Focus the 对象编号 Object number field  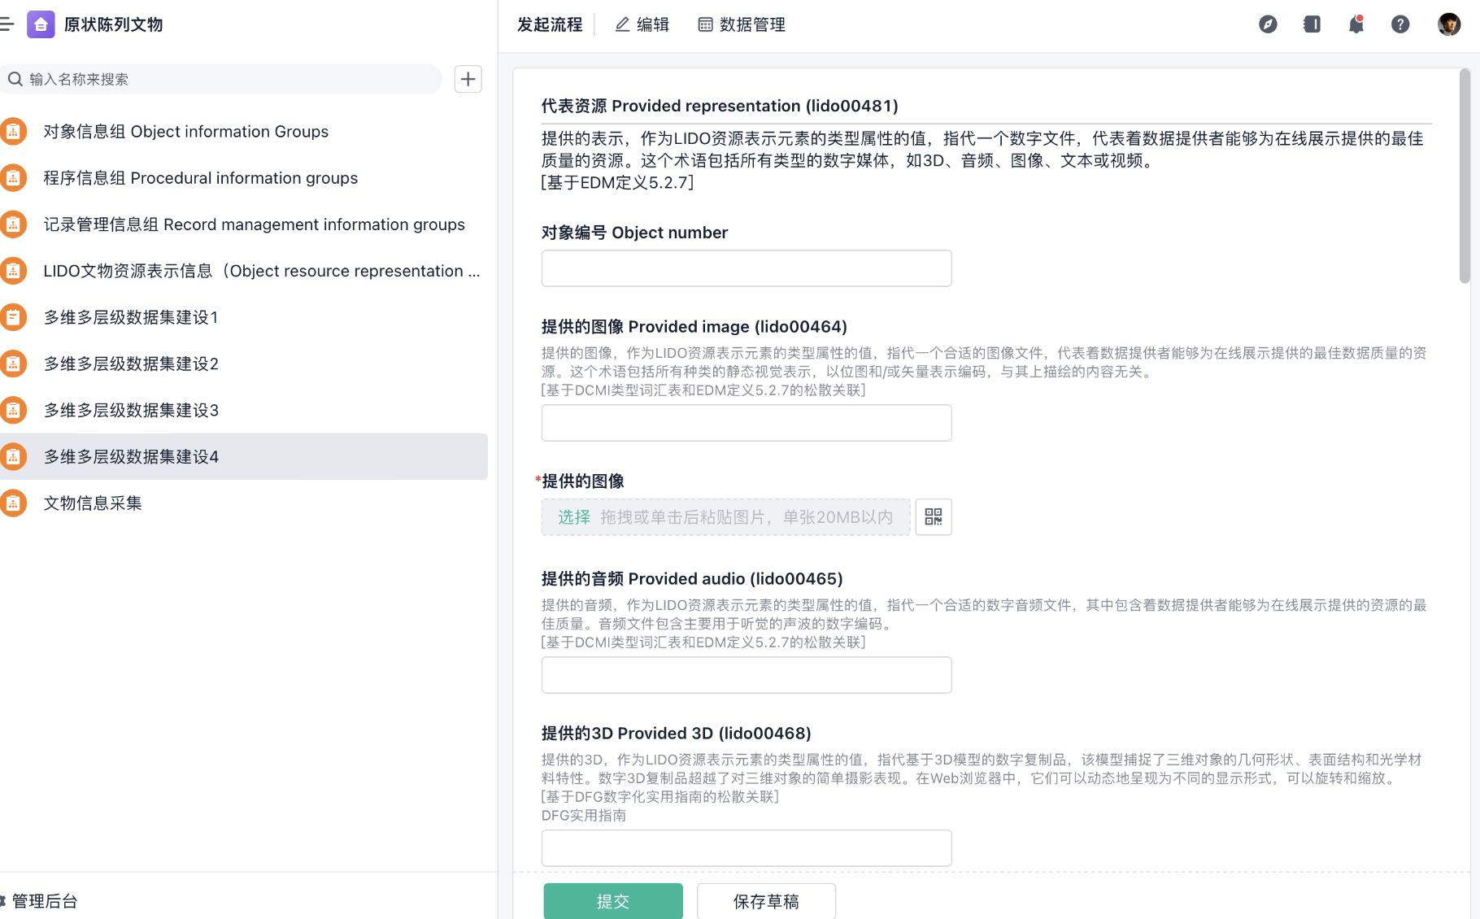746,268
